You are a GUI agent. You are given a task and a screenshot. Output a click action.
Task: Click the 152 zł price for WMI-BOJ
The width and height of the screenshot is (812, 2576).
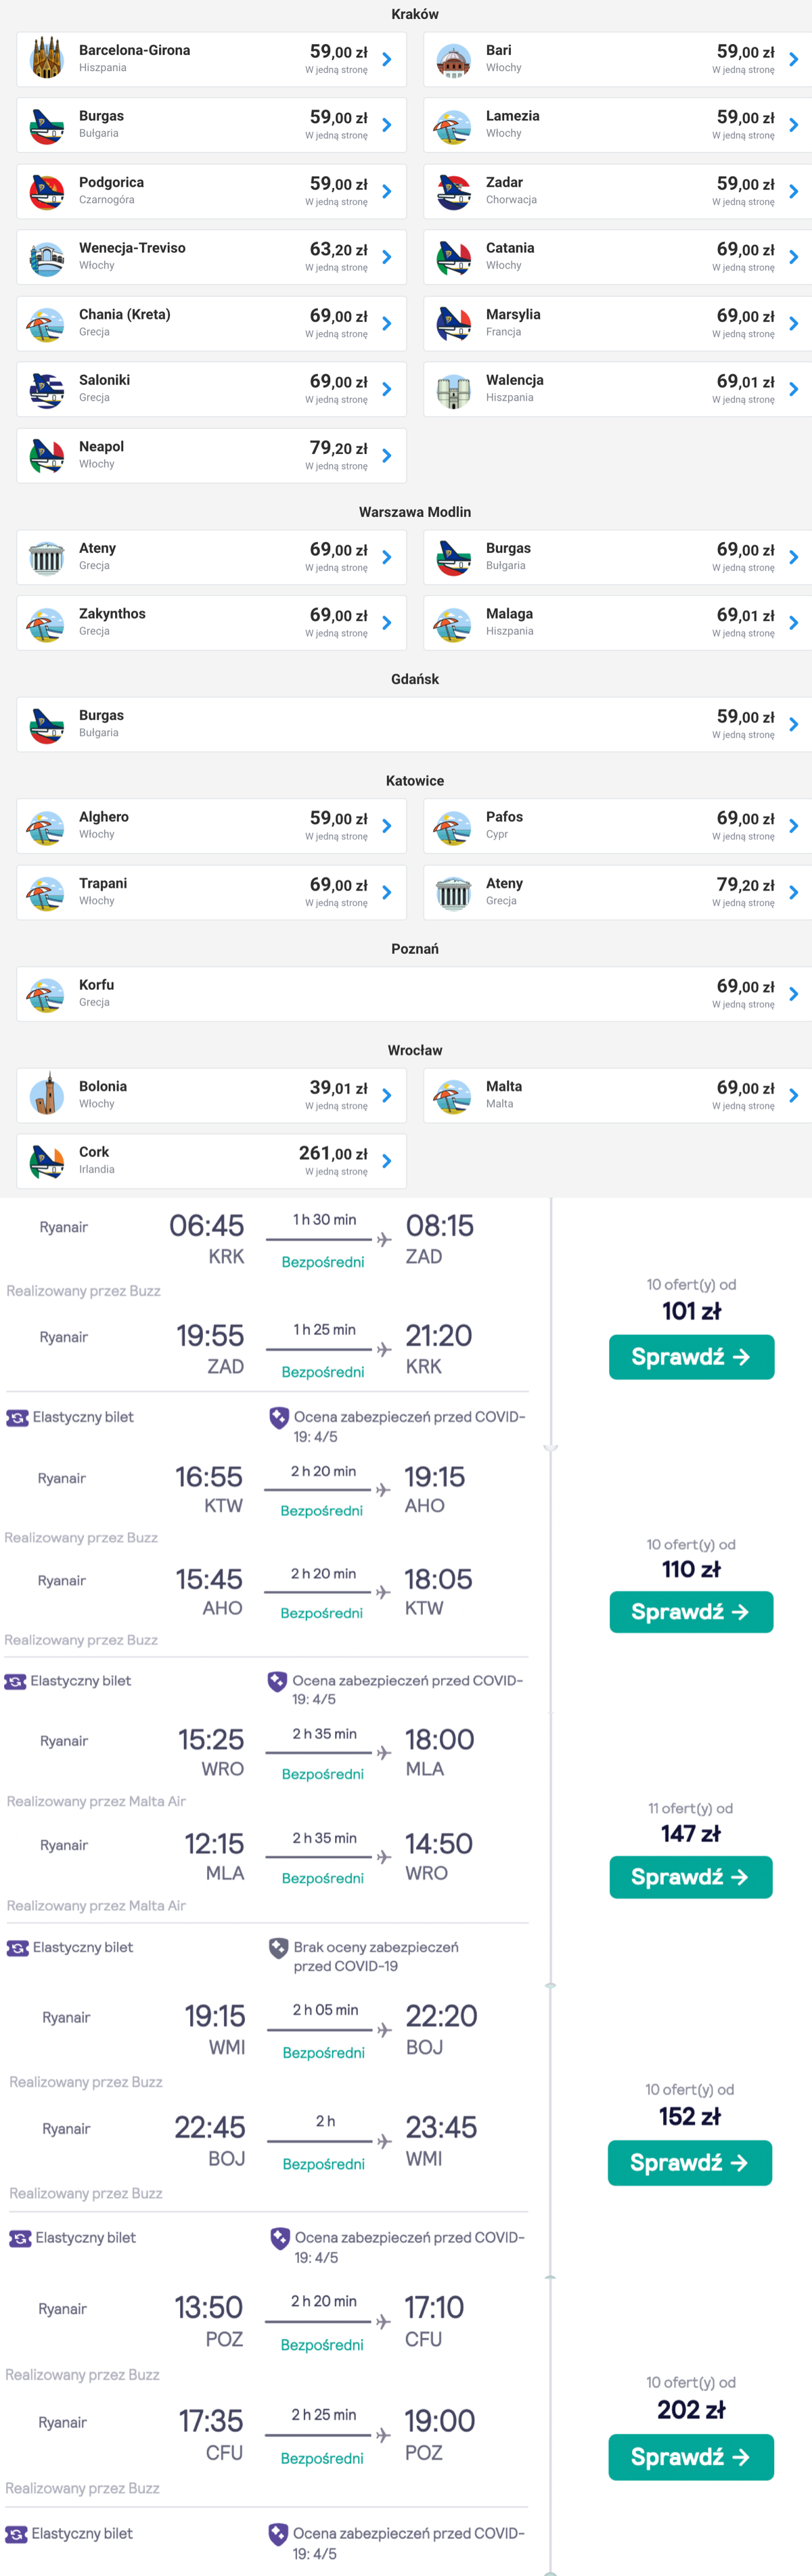(x=690, y=2116)
